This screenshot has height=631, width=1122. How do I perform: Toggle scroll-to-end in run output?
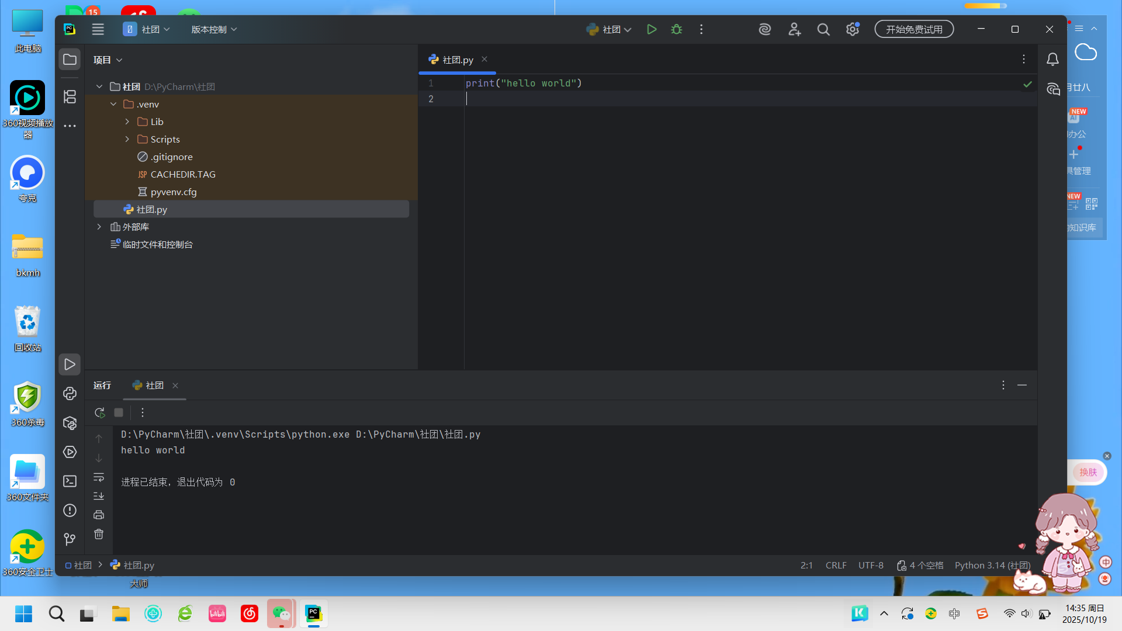pos(99,495)
